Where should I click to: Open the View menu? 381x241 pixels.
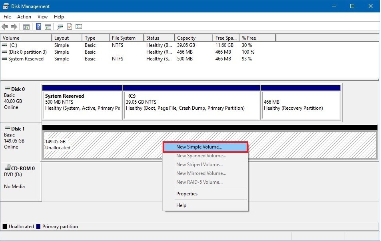click(x=42, y=17)
